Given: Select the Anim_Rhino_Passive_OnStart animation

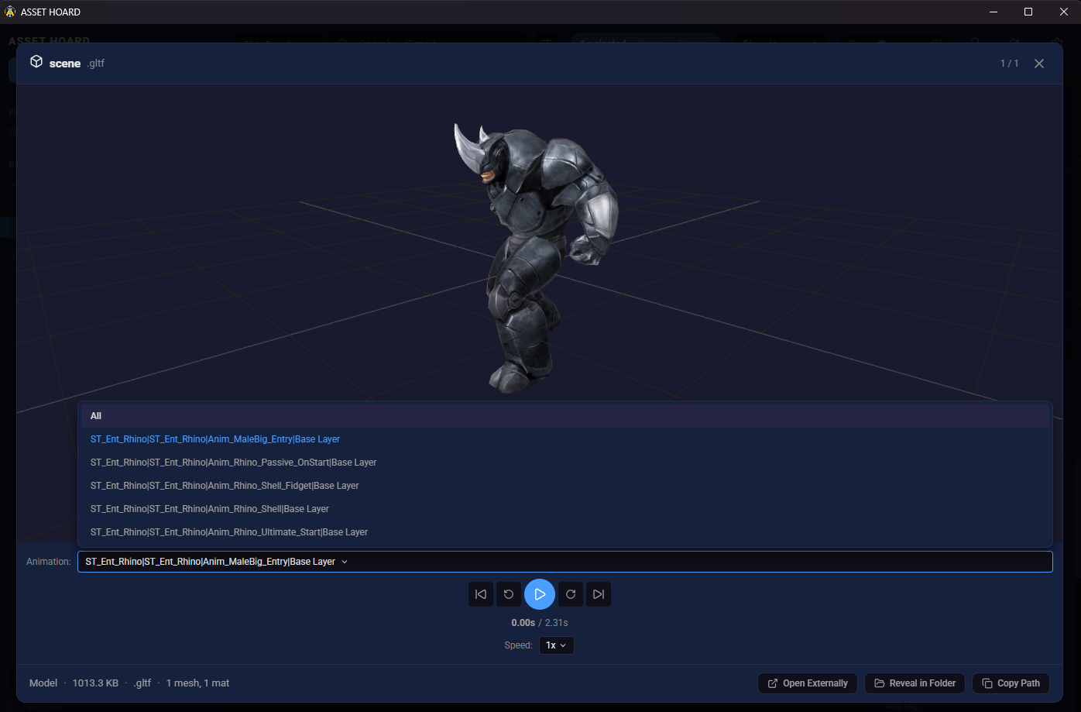Looking at the screenshot, I should point(233,462).
